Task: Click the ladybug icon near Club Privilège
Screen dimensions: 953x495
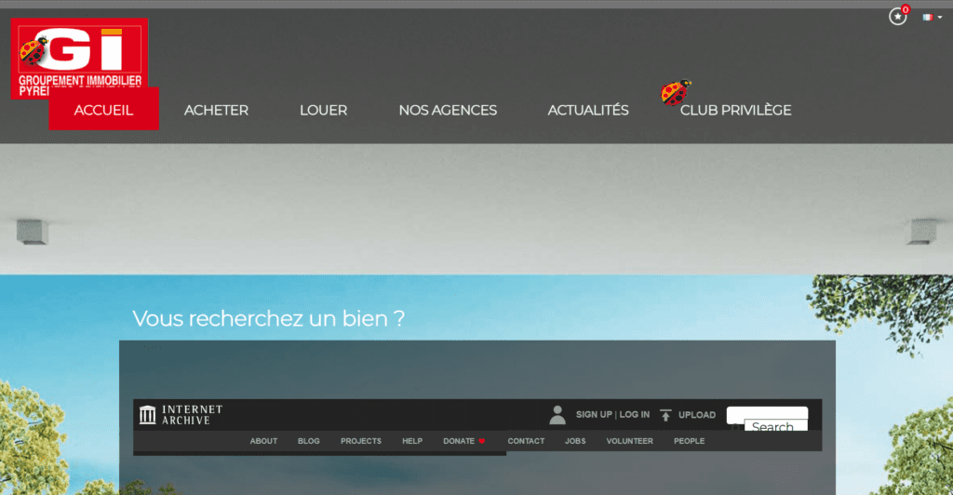Action: 676,92
